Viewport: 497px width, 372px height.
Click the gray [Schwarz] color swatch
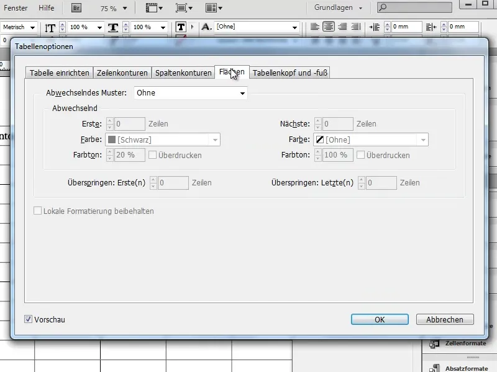112,139
